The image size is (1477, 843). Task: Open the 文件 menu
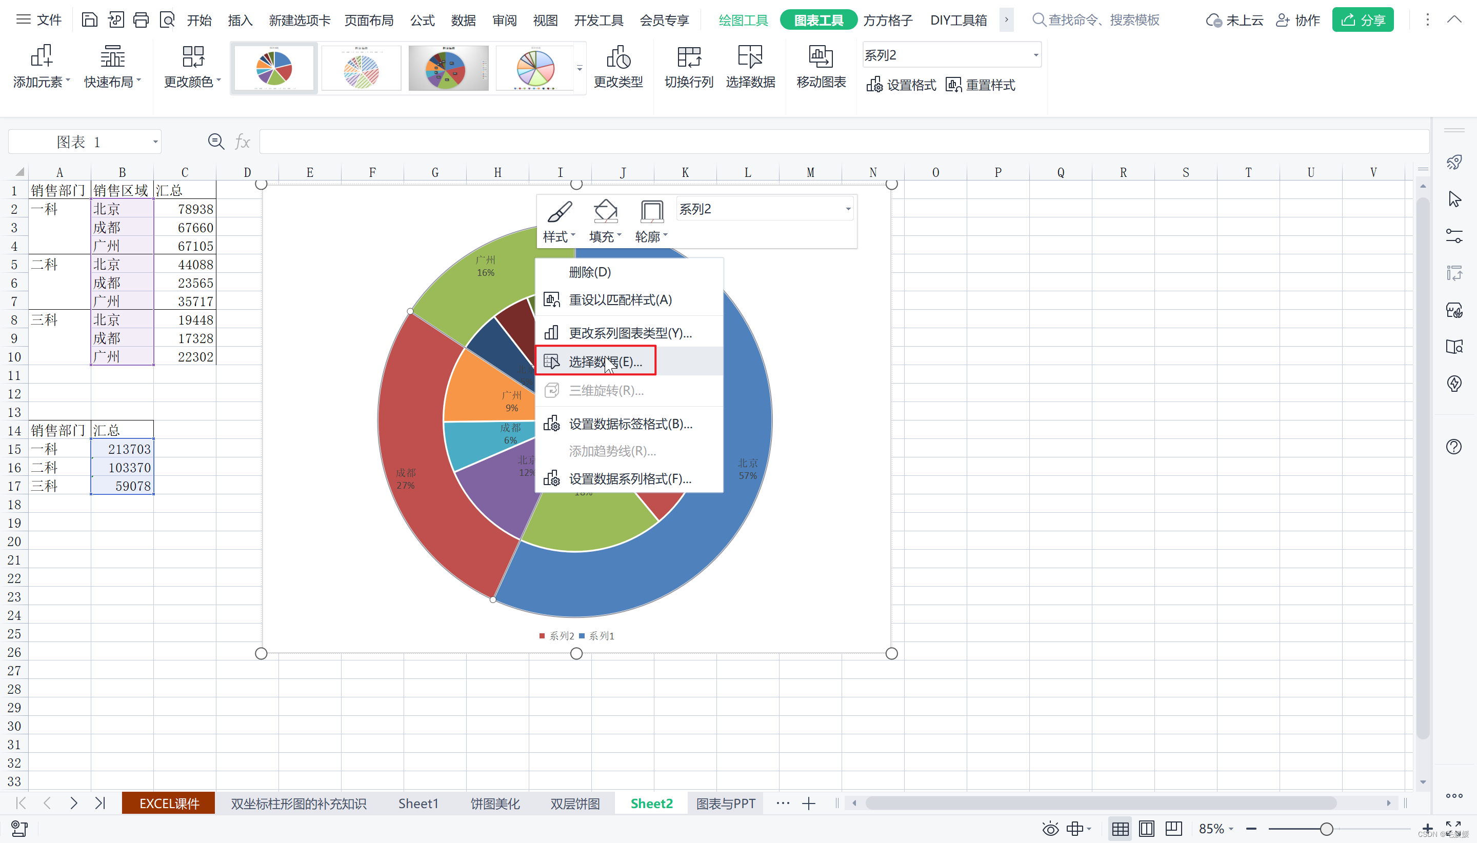(x=39, y=19)
